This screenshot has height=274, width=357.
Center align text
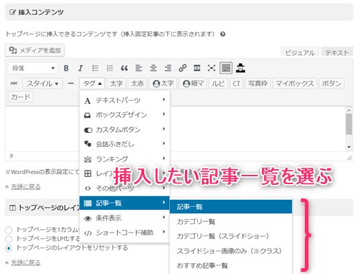click(154, 68)
